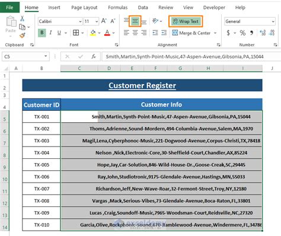Image resolution: width=281 pixels, height=236 pixels.
Task: Center text horizontally
Action: [135, 33]
